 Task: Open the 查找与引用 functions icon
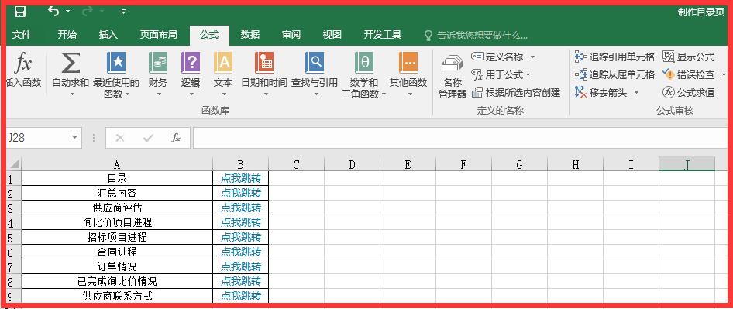315,63
